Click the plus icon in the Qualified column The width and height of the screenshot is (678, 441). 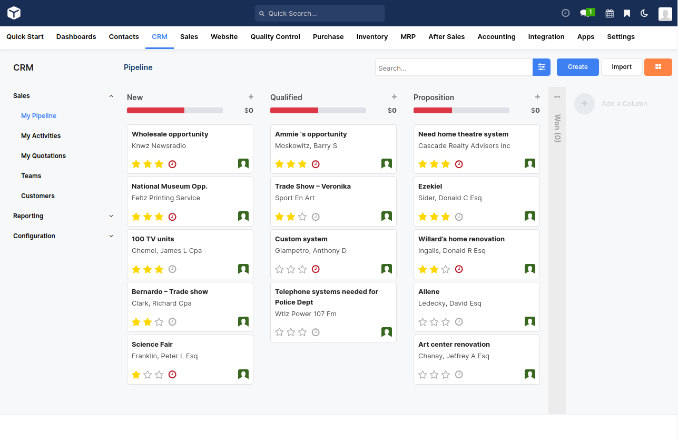[394, 97]
